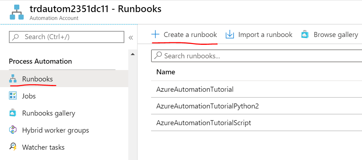
Task: Open the AzureAutomationTutorial runbook
Action: click(195, 89)
